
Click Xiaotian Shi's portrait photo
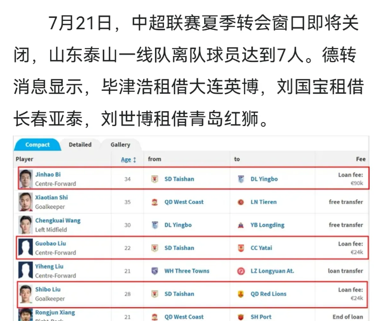point(26,202)
